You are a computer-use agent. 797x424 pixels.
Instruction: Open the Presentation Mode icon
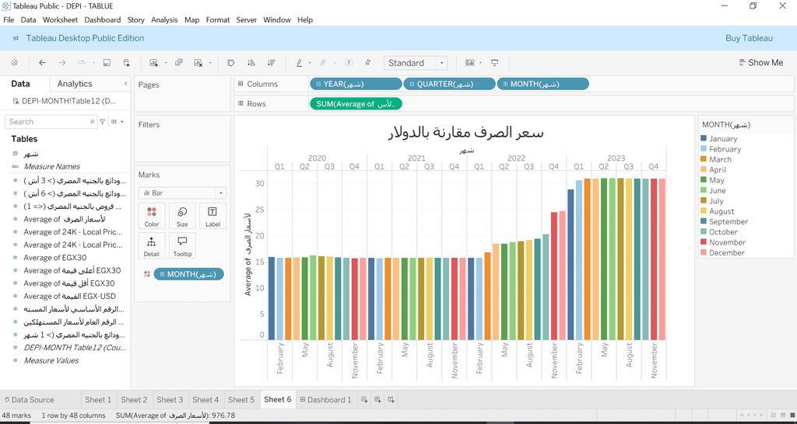(494, 63)
